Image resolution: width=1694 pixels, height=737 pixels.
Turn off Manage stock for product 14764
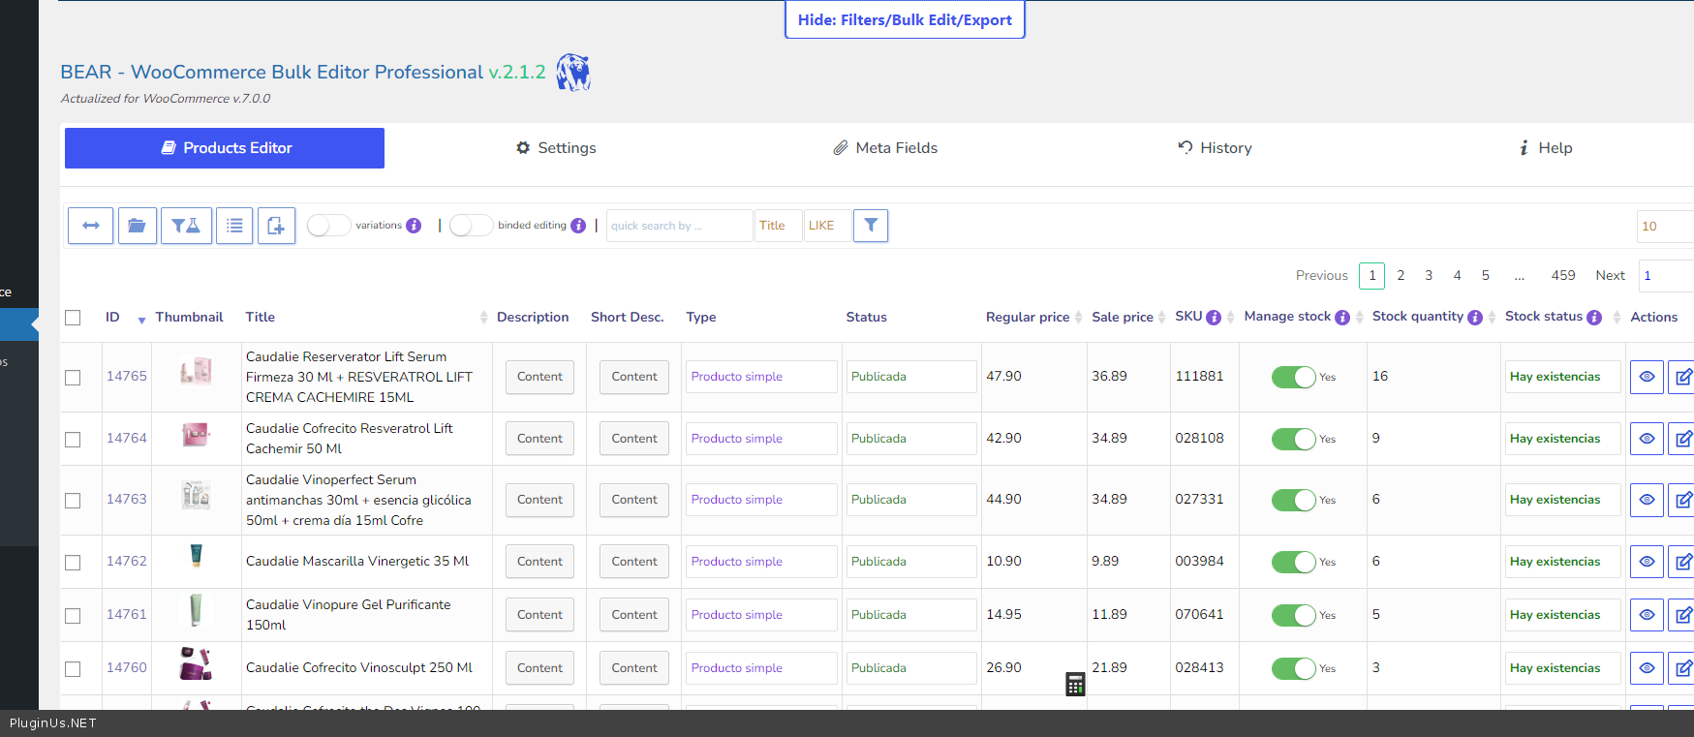click(1293, 439)
